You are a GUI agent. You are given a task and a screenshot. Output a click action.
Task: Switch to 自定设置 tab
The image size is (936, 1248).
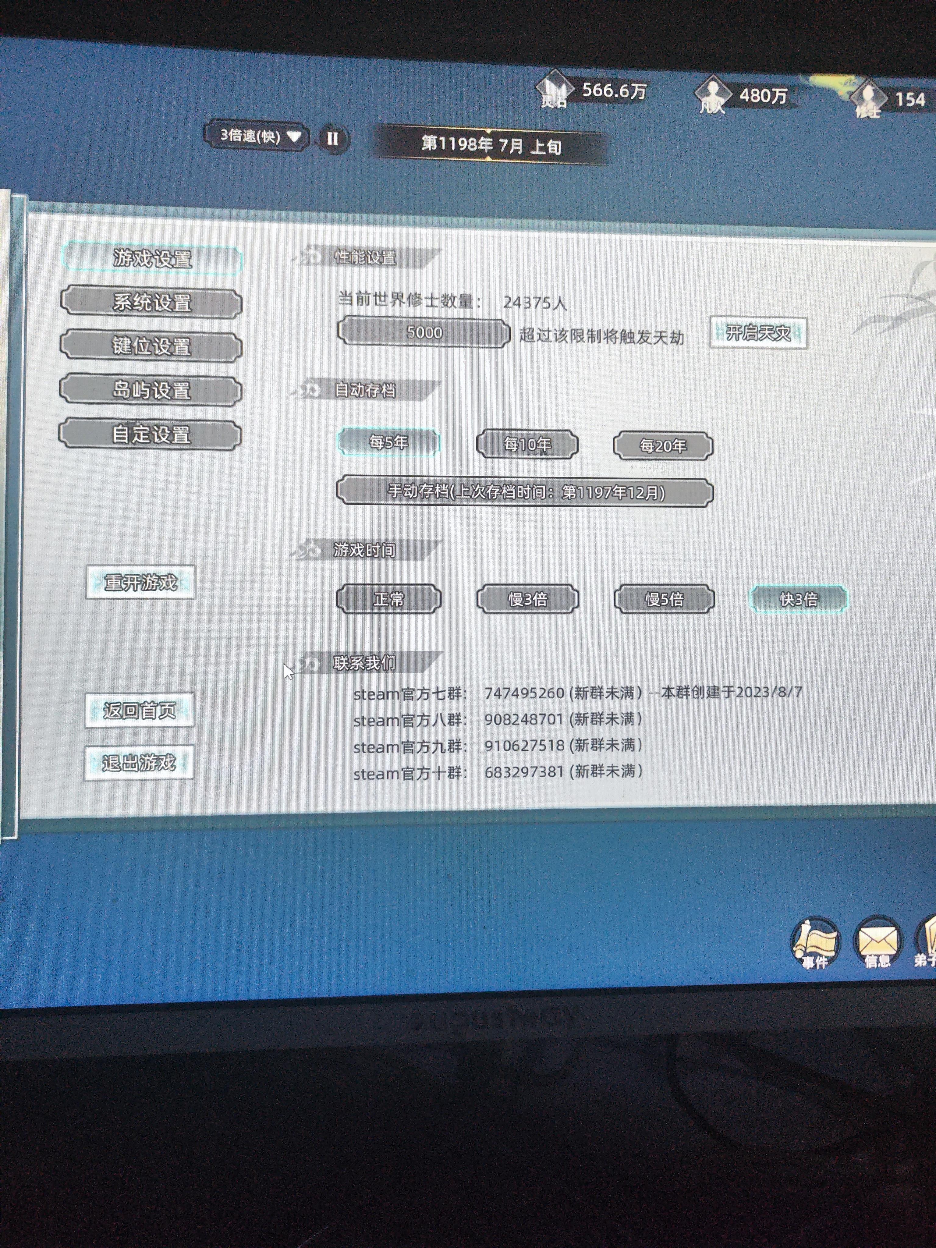150,434
